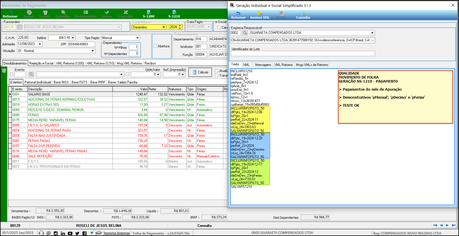This screenshot has height=236, width=459.
Task: Open the Admissão date dropdown
Action: coord(40,44)
